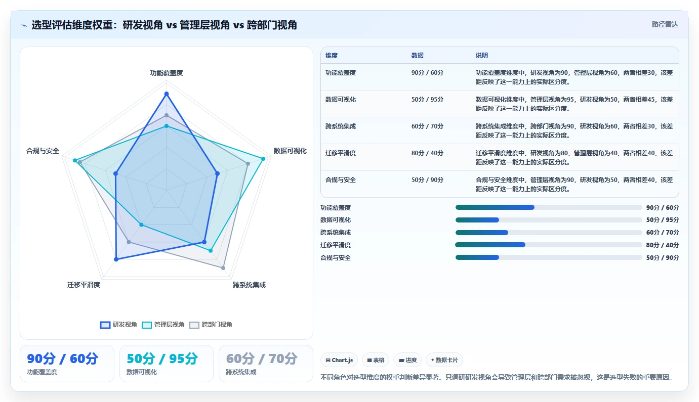
Task: Click the 管理层视角 point on 合规与安全 axis
Action: [x=74, y=160]
